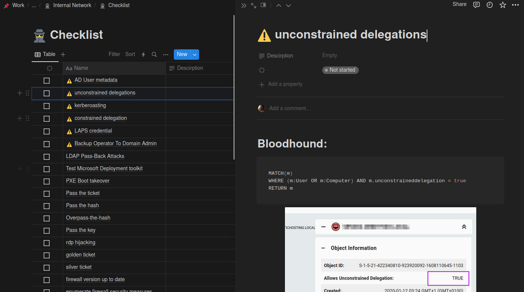Open page in full view arrows icon

254,6
